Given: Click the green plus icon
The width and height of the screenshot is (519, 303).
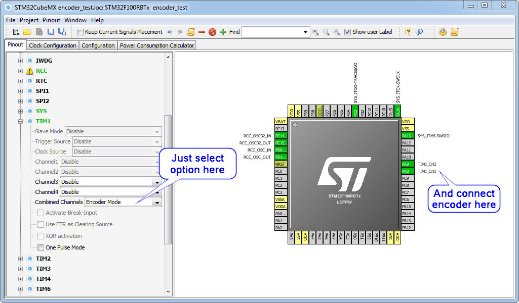Looking at the screenshot, I should pos(223,32).
